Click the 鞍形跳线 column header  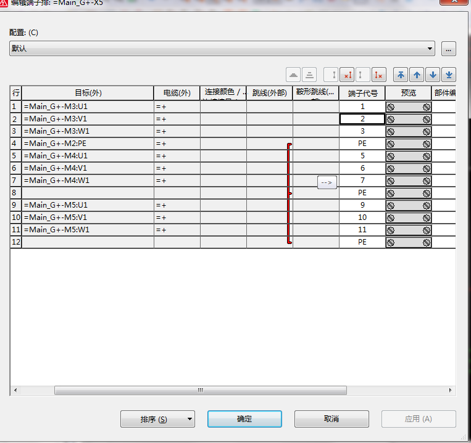tap(315, 93)
